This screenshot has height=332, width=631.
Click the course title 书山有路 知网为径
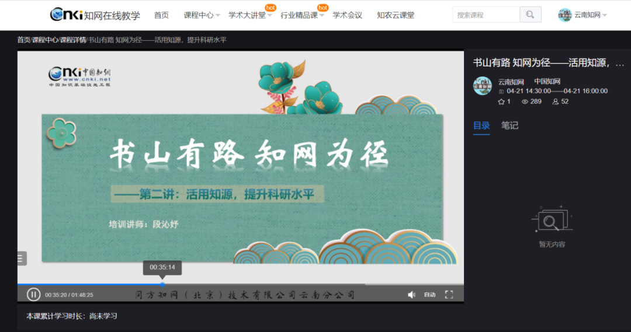click(548, 62)
